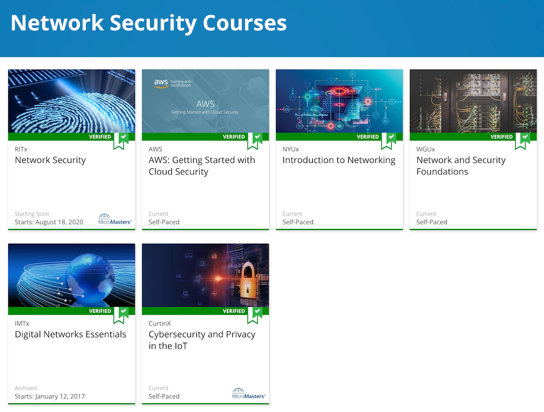
Task: Open Cybersecurity and Privacy in the IoT link
Action: [202, 340]
